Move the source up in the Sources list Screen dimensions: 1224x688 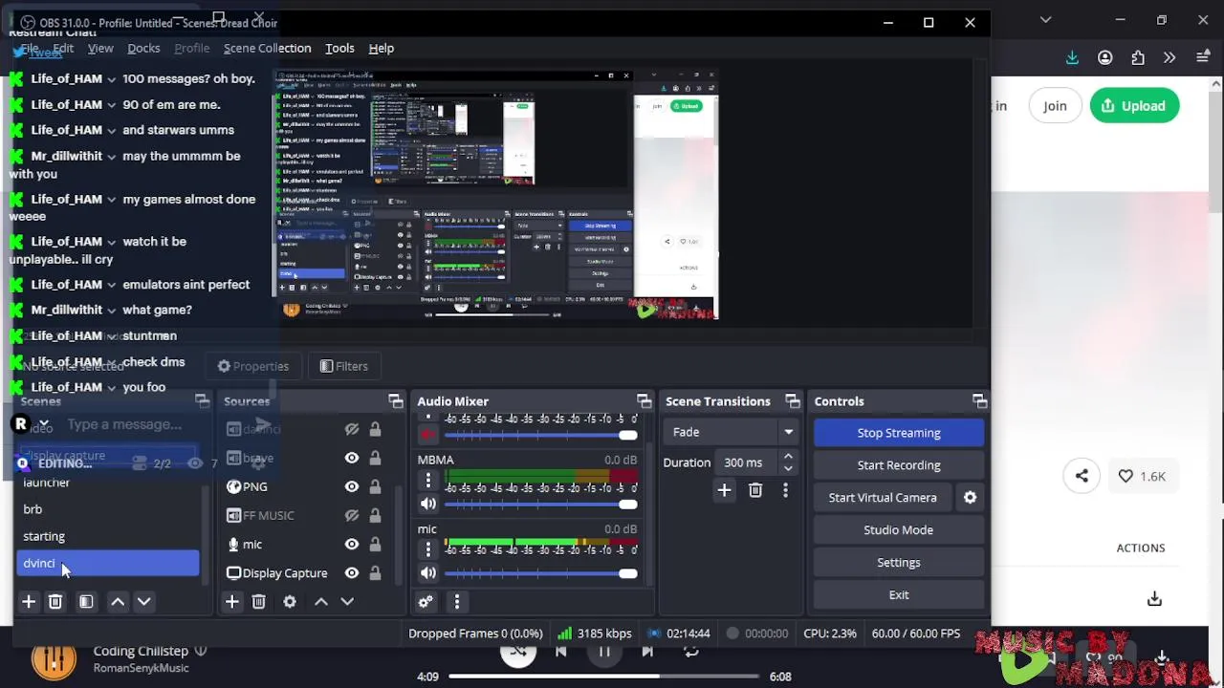(x=321, y=601)
